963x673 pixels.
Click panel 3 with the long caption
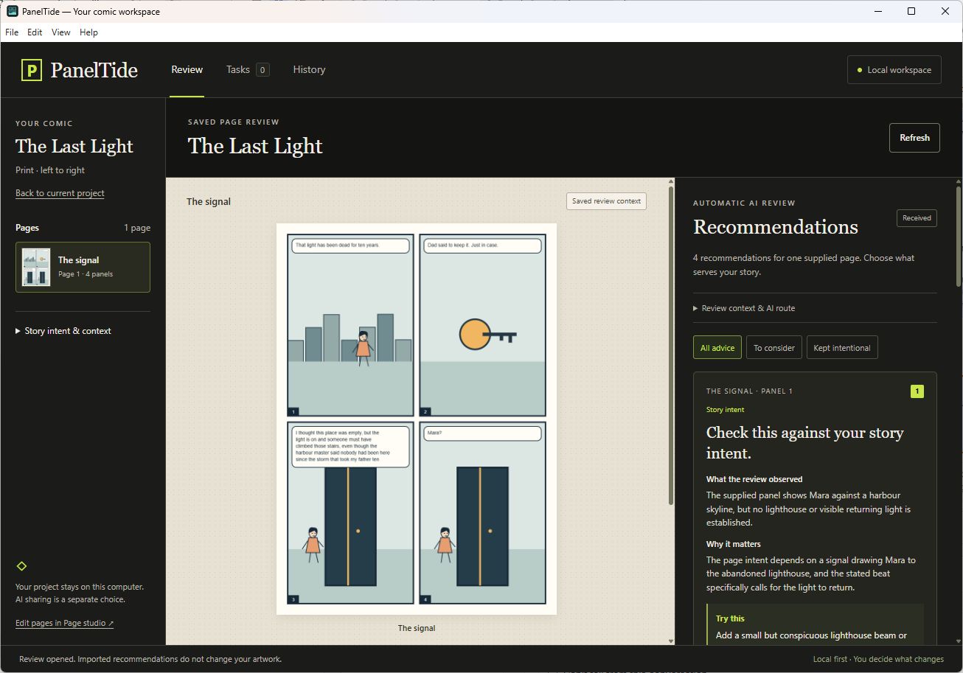pos(350,513)
